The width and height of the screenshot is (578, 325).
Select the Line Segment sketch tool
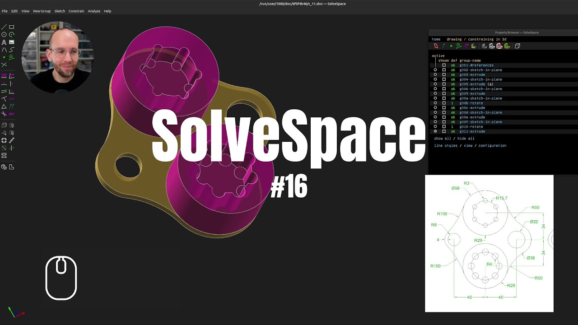[4, 27]
